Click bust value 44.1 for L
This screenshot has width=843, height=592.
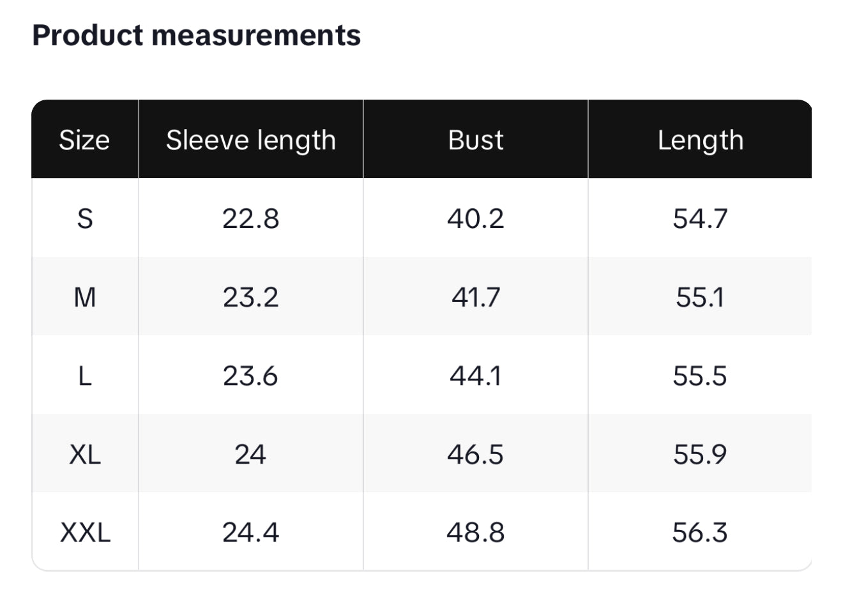pyautogui.click(x=476, y=376)
